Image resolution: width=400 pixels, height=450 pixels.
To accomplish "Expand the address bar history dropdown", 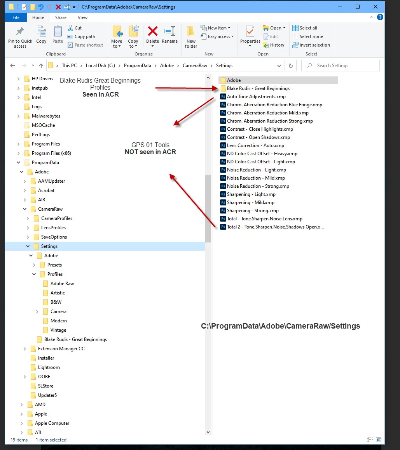I will point(279,66).
